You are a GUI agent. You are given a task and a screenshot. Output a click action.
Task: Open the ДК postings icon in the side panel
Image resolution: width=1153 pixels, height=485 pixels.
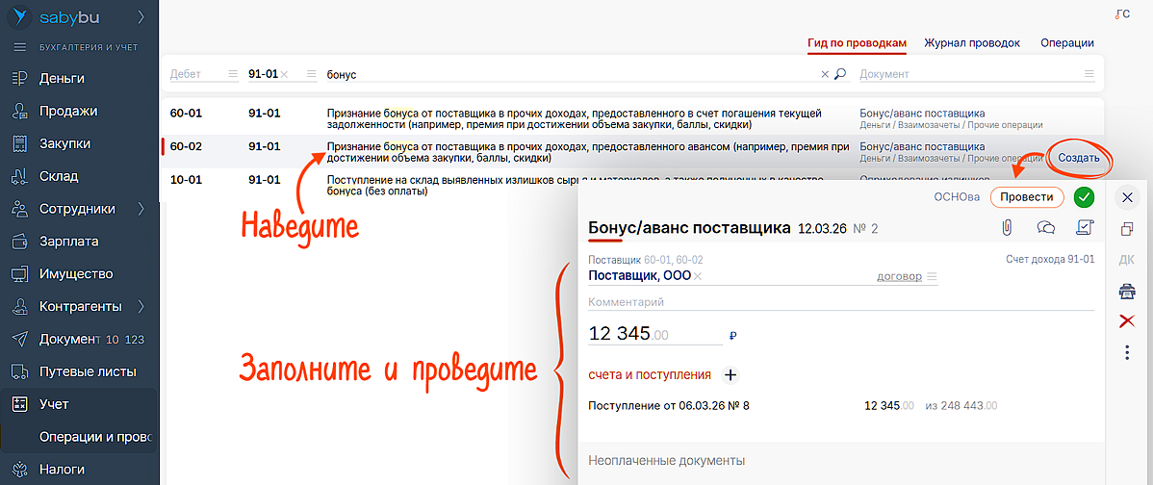[1127, 260]
